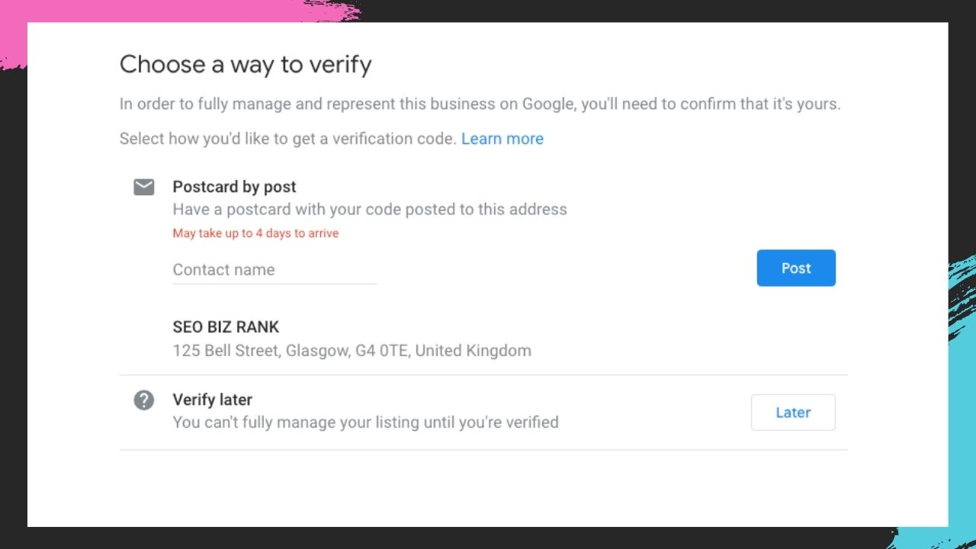Click the divider line below Verify later
Viewport: 976px width, 549px height.
click(483, 450)
